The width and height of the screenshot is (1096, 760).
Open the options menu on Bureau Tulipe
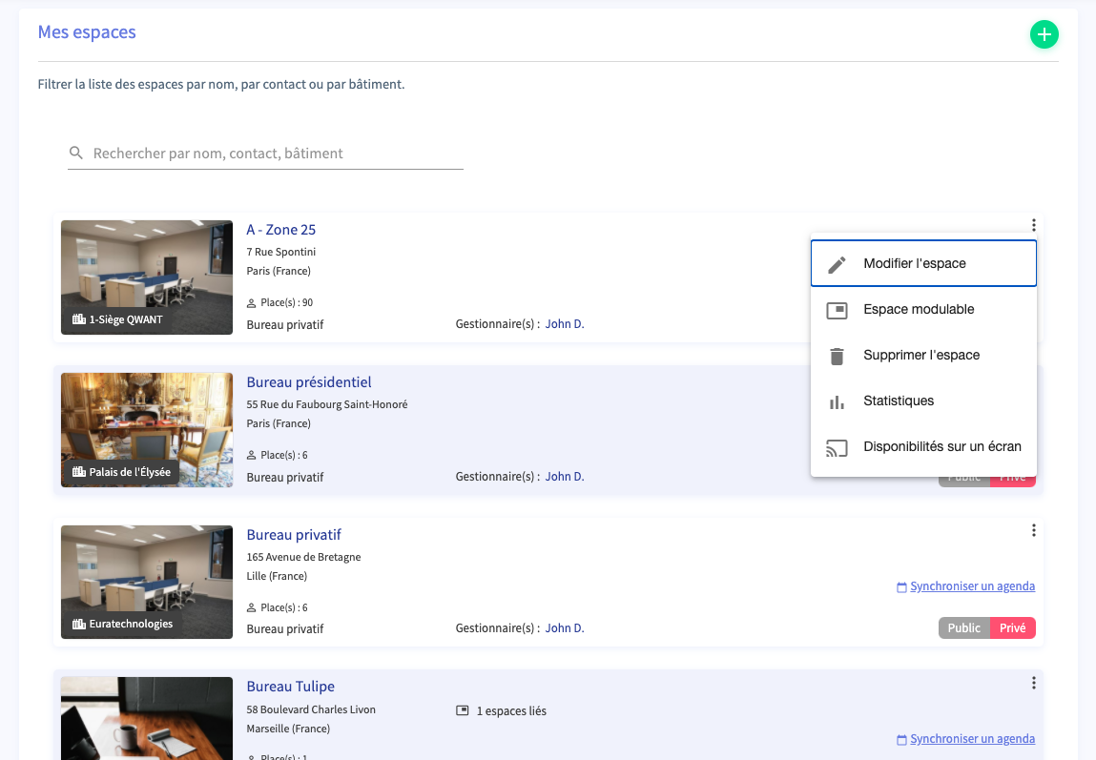tap(1034, 683)
